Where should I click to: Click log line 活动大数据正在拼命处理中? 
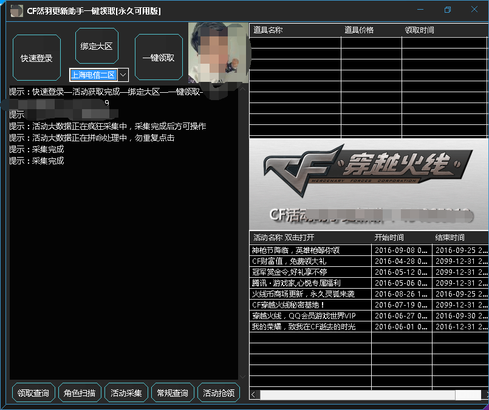[x=92, y=138]
